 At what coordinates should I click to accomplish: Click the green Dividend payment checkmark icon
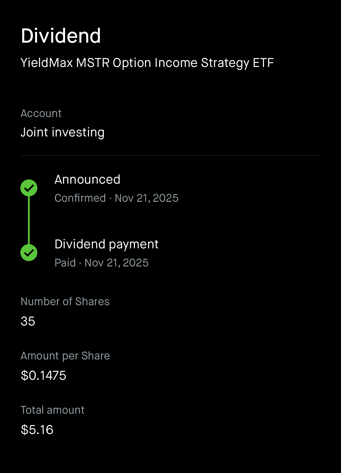click(29, 253)
